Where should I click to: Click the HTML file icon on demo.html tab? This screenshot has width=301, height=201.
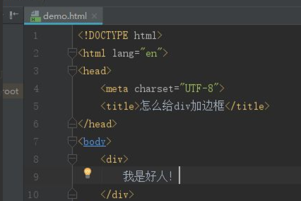tap(35, 16)
